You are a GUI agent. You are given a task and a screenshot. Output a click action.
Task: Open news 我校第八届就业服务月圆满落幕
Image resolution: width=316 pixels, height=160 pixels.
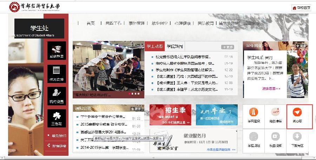click(185, 63)
